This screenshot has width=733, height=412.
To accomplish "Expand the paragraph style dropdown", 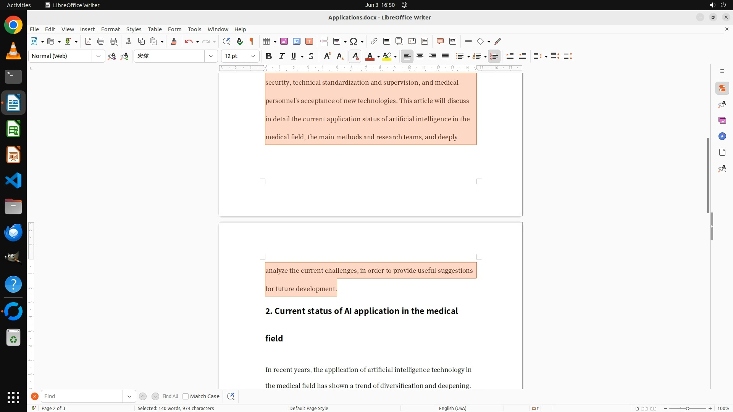I will [98, 56].
